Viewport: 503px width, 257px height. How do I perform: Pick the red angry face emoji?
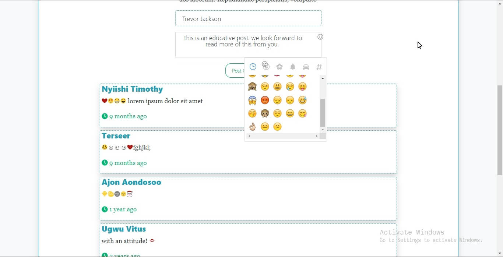point(265,100)
